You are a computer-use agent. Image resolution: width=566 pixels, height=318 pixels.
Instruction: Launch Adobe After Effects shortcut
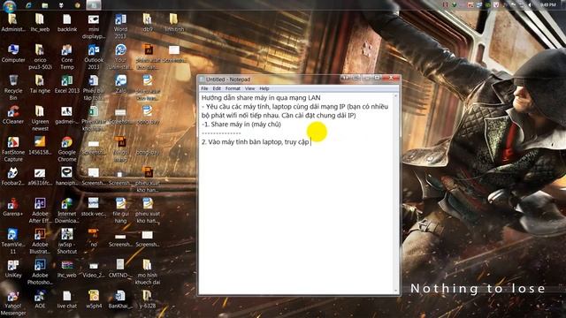point(40,210)
